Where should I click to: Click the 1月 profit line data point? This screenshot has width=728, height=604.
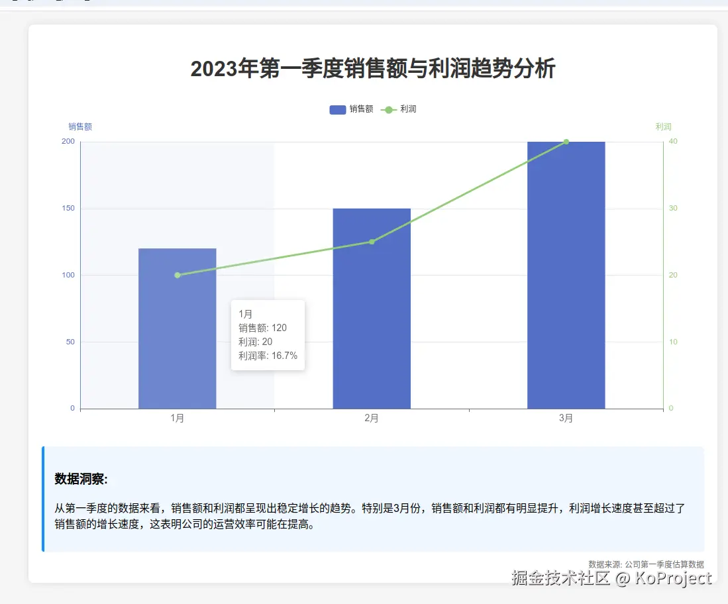tap(177, 275)
